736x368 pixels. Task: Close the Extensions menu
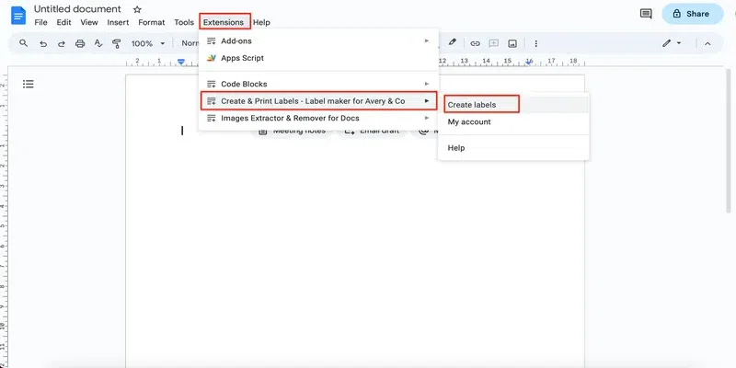pos(224,22)
